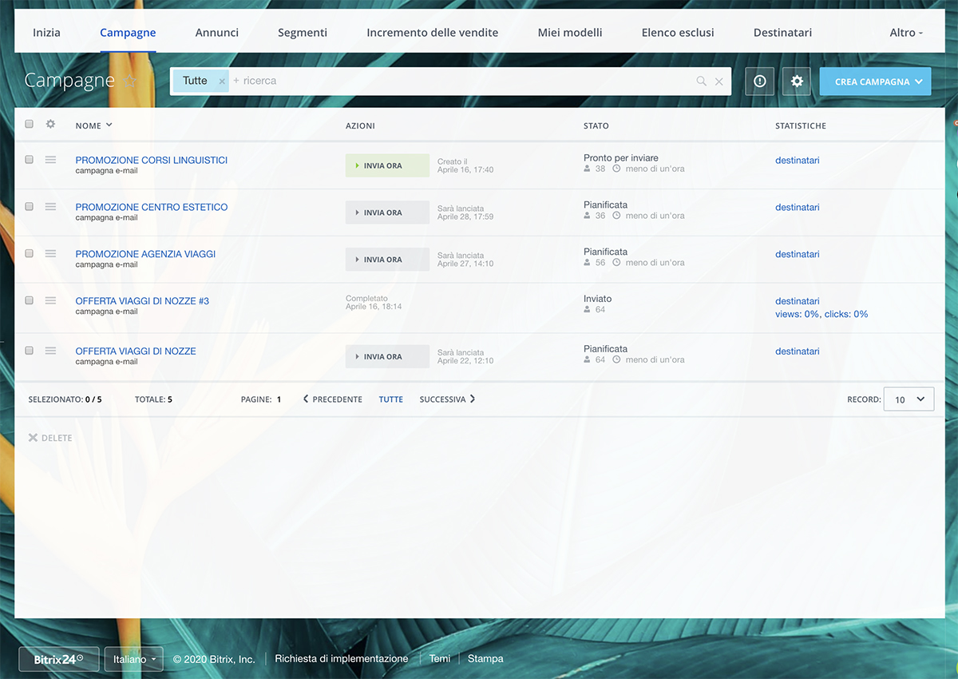The image size is (958, 679).
Task: Open the OFFERTA VIAGGI DI NOZZE campaign link without #3
Action: pos(136,351)
